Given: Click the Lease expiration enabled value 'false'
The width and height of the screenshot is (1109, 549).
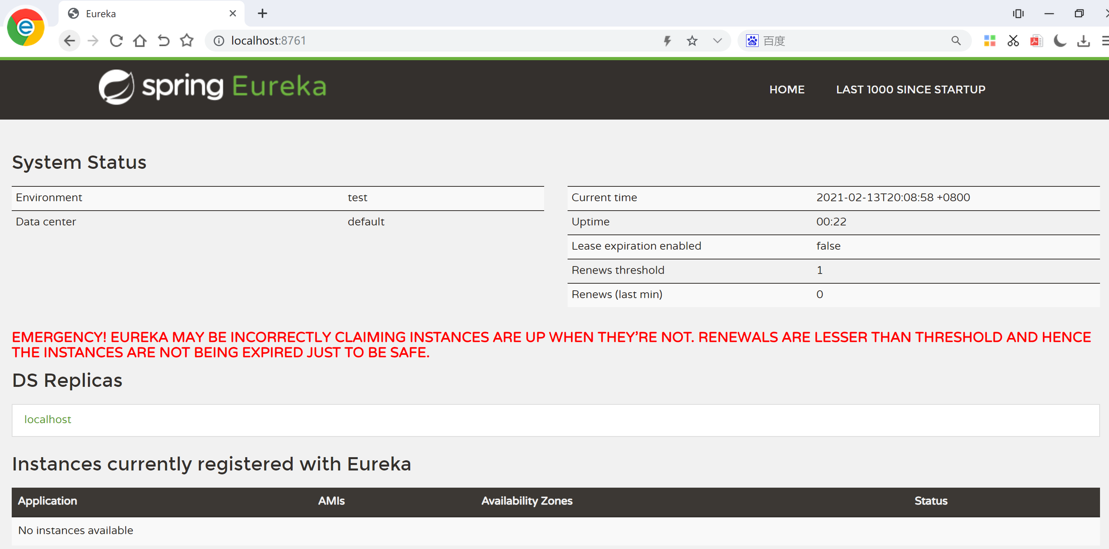Looking at the screenshot, I should tap(828, 246).
